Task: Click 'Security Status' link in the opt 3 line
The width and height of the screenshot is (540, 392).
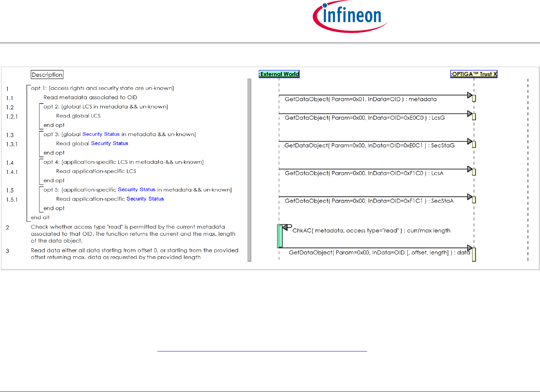Action: (x=101, y=134)
